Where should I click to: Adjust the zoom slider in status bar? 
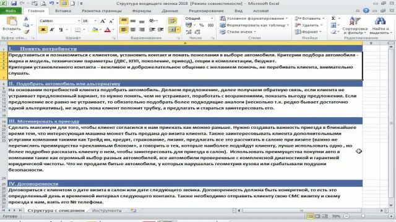[363, 216]
